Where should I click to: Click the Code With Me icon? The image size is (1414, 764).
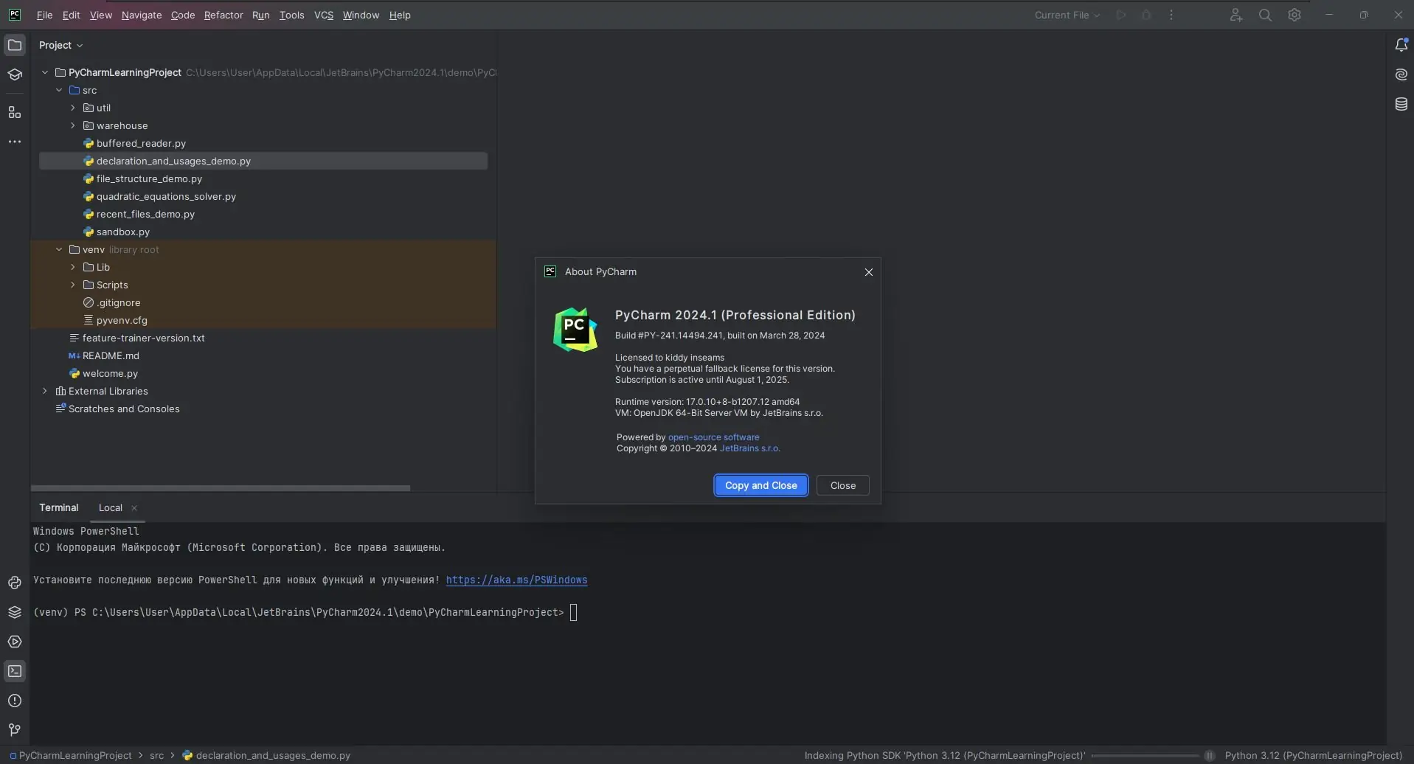(x=1236, y=15)
